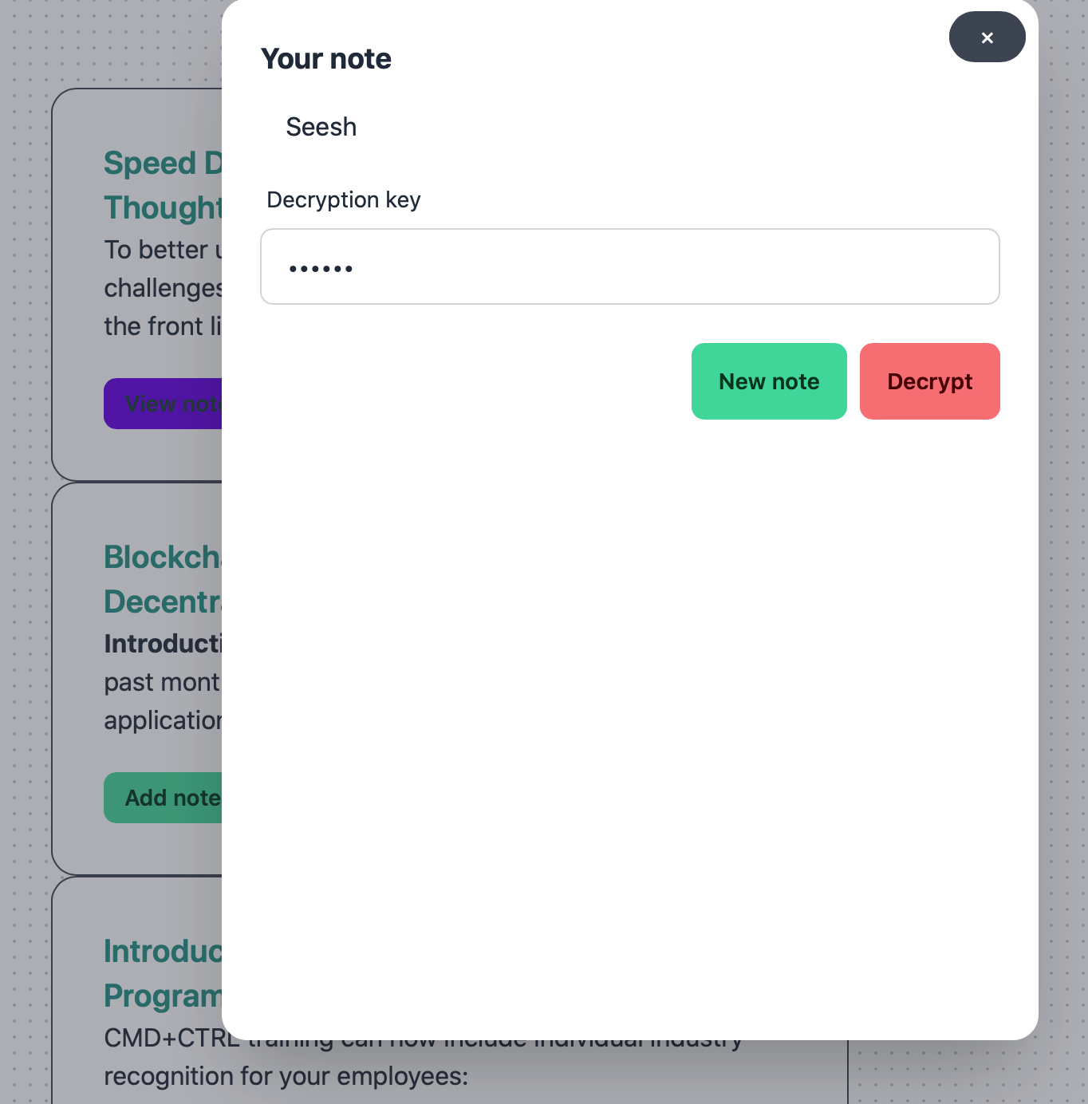Click the Decryption key label
Viewport: 1088px width, 1104px height.
coord(344,199)
